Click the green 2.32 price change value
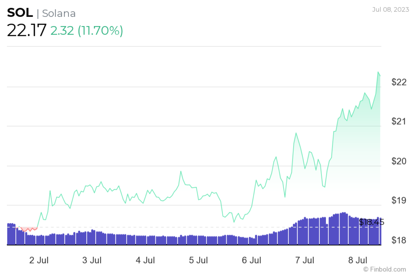Viewport: 413px width, 275px height. (x=61, y=30)
